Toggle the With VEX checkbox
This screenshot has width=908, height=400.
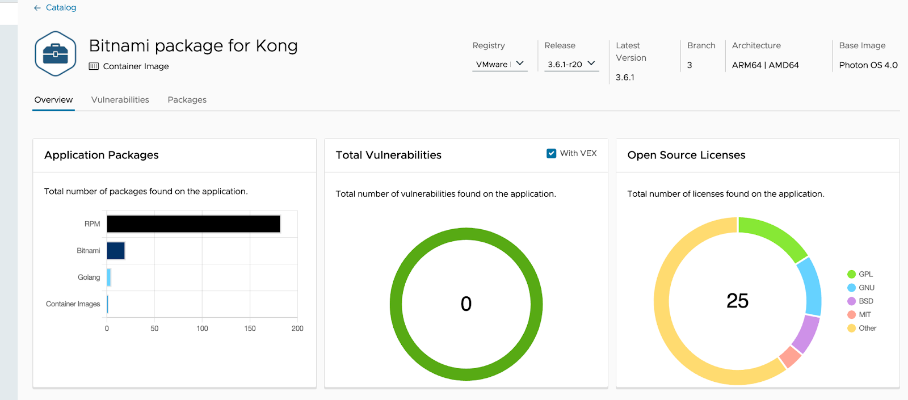[x=551, y=153]
